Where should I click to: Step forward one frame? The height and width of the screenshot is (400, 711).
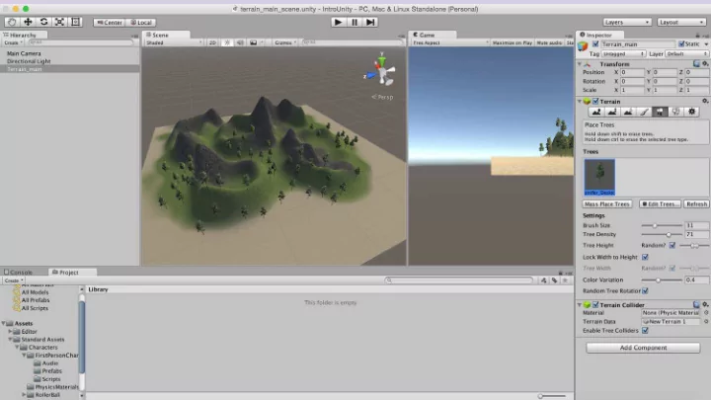370,22
